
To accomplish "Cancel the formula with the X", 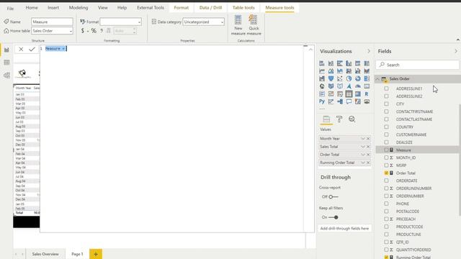I will [x=21, y=50].
